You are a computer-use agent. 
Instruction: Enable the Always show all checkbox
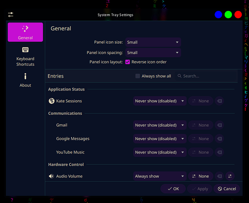(138, 76)
